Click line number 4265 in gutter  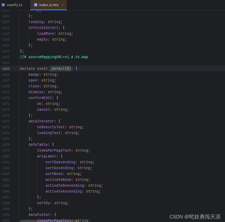pos(6,69)
